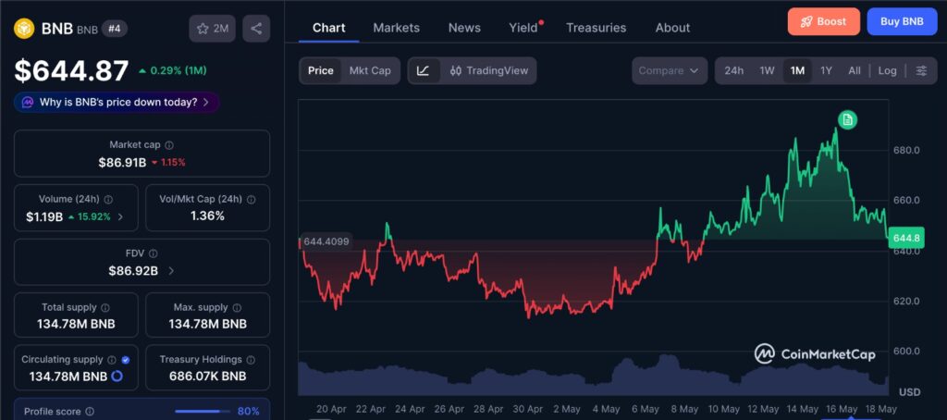Open info icon next to Total supply

[105, 307]
